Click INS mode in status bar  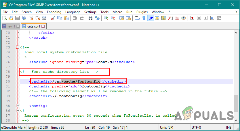tap(229, 128)
